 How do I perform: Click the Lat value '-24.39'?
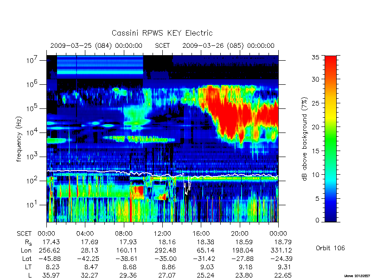pyautogui.click(x=281, y=259)
